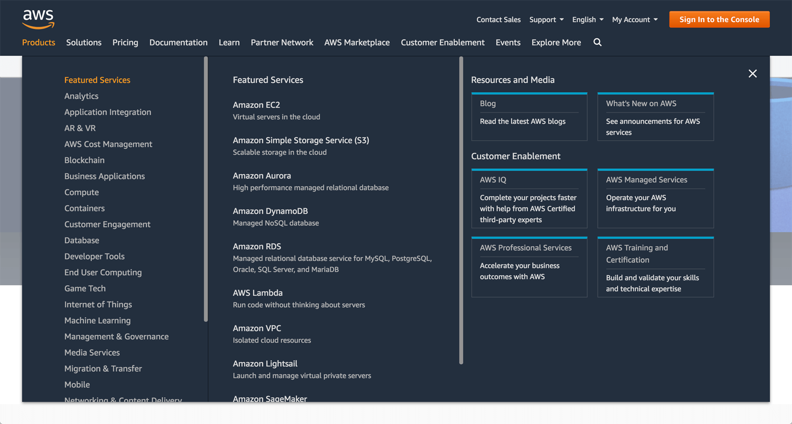This screenshot has height=424, width=792.
Task: Open Amazon DynamoDB link
Action: pos(270,211)
